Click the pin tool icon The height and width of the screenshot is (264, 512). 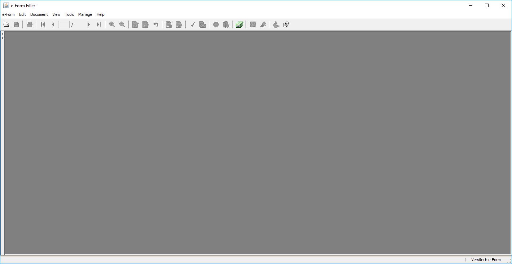coord(263,24)
